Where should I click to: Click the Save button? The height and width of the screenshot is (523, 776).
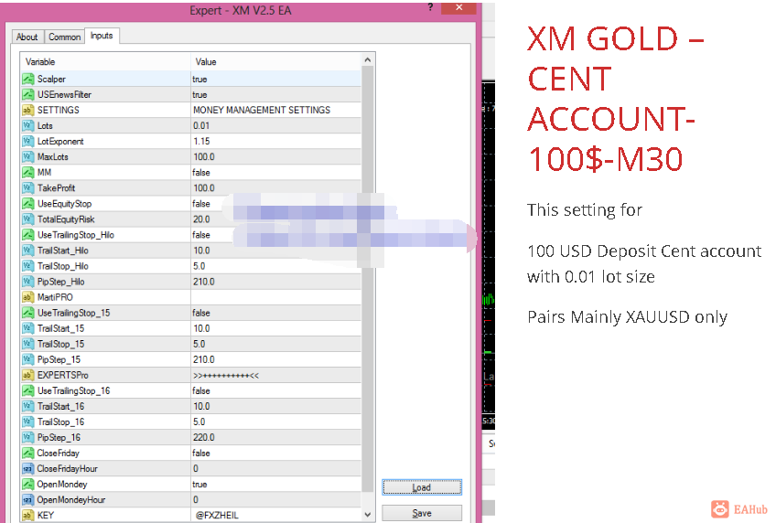click(x=422, y=513)
